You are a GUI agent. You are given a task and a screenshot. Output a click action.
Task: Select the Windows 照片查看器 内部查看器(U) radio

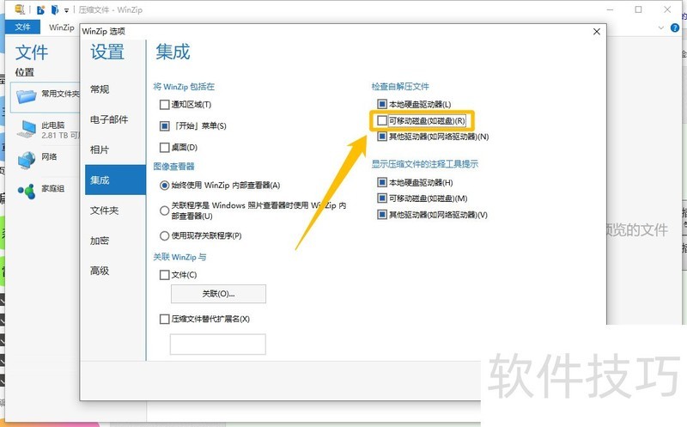164,210
